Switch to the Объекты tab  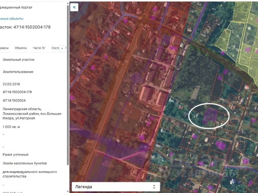(x=21, y=48)
